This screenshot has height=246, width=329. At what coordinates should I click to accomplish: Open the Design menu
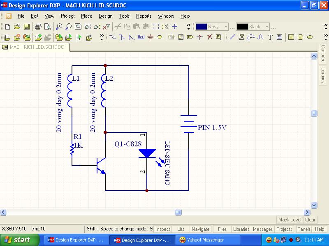[105, 16]
